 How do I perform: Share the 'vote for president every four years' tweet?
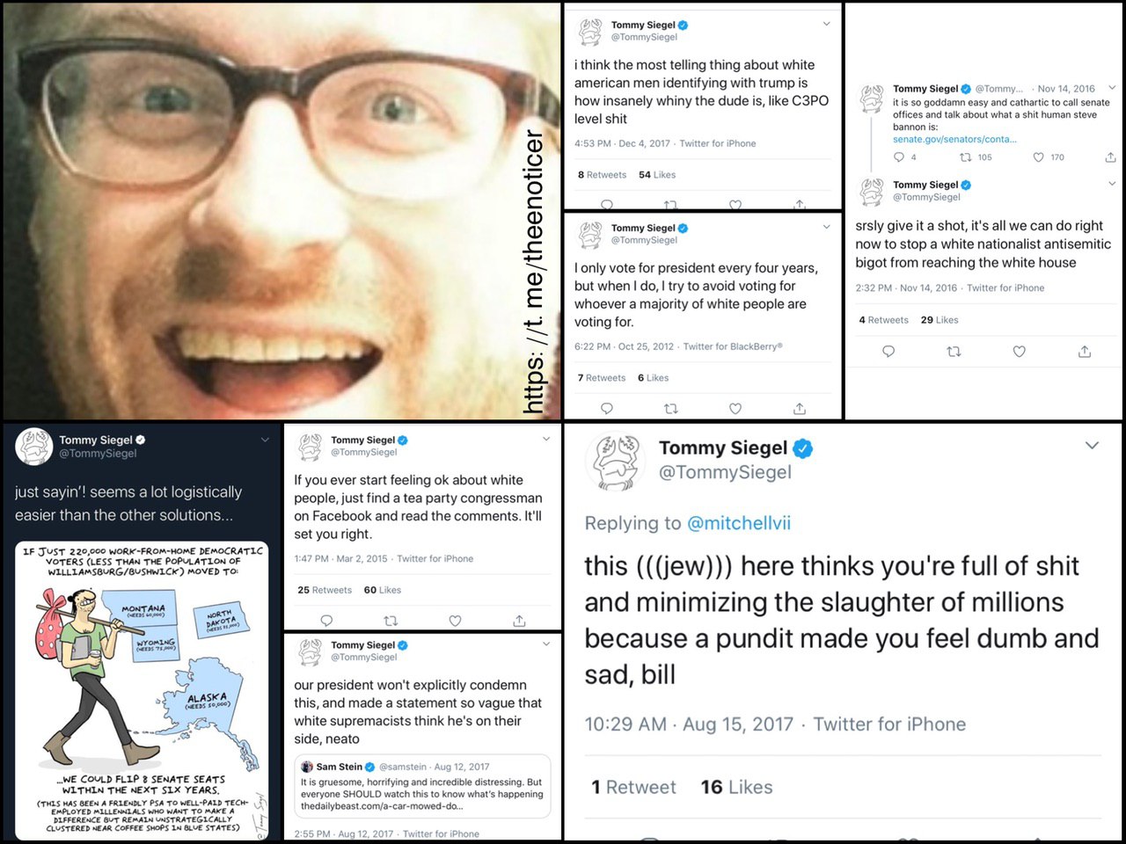[800, 408]
